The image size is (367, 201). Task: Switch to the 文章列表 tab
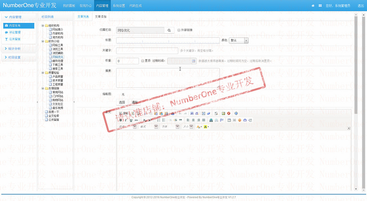(x=83, y=17)
